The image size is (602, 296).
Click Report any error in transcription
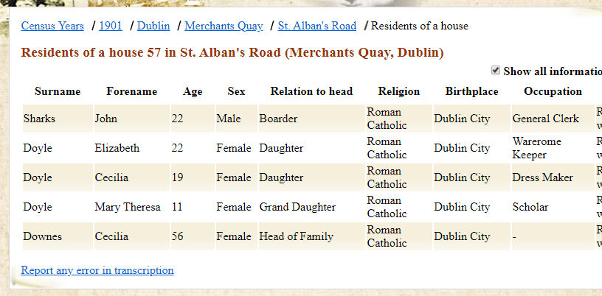point(97,270)
